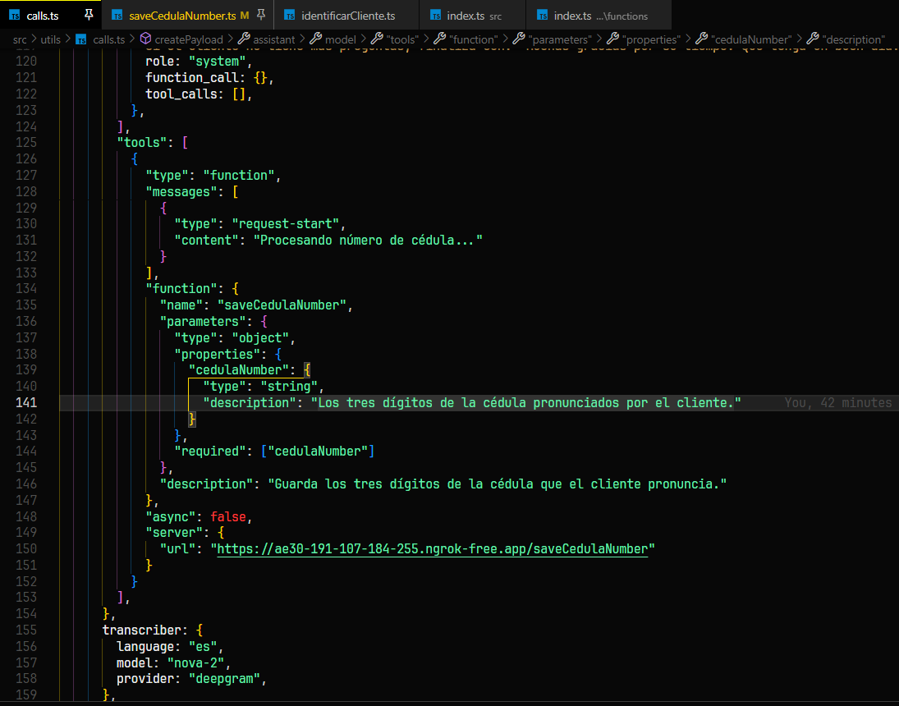Viewport: 899px width, 706px height.
Task: Click the role: "system" text on line 120
Action: point(195,62)
